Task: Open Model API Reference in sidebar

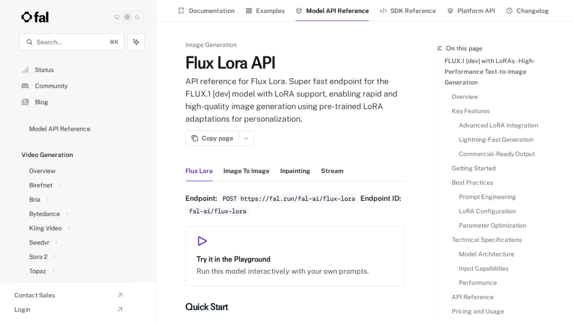Action: pyautogui.click(x=60, y=129)
